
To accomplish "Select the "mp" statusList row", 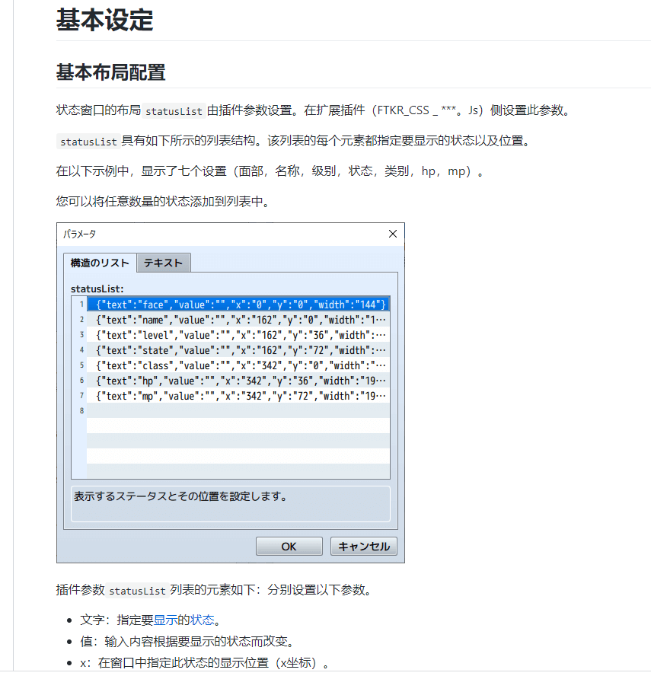I will (238, 395).
